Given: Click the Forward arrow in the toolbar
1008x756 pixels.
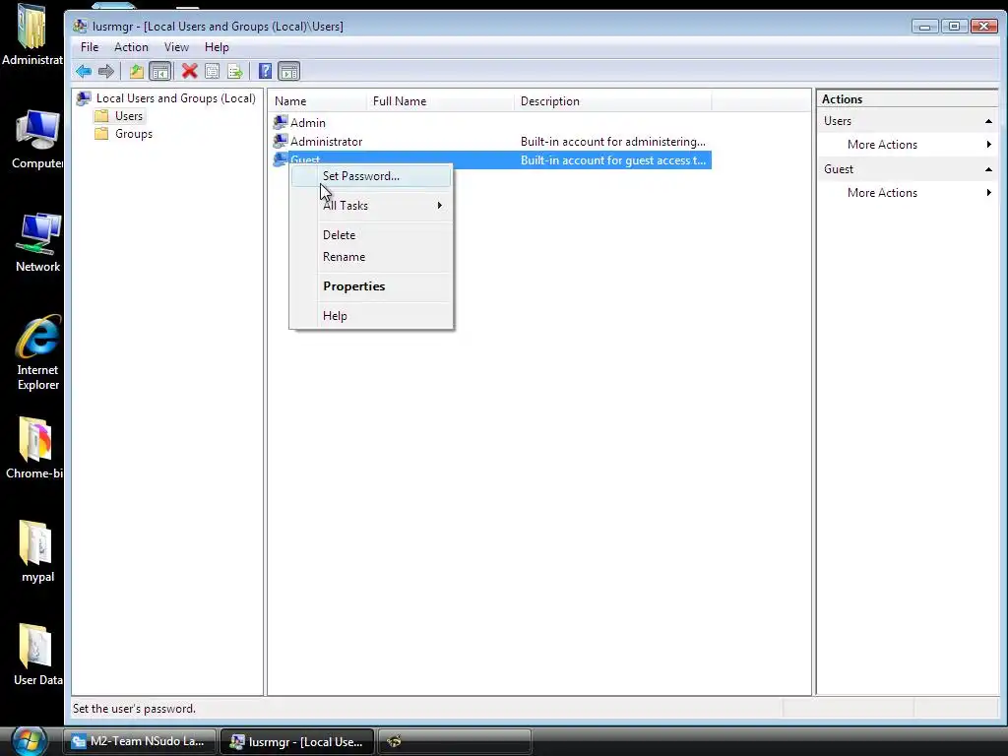Looking at the screenshot, I should [x=106, y=71].
